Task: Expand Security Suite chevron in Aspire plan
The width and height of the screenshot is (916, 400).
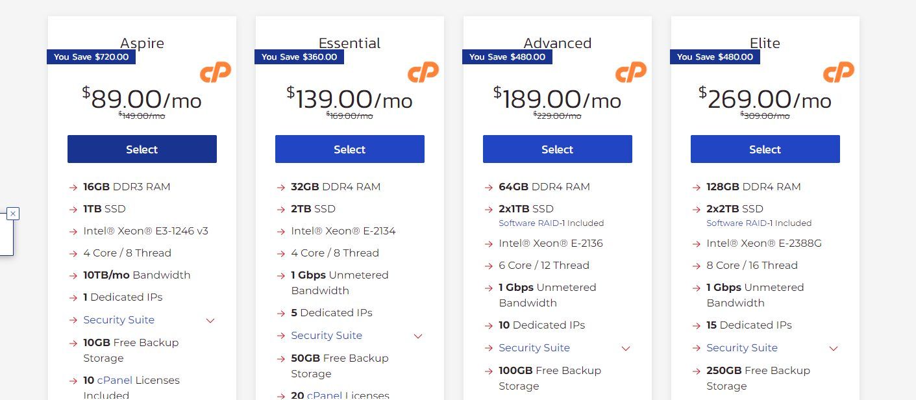Action: tap(210, 320)
